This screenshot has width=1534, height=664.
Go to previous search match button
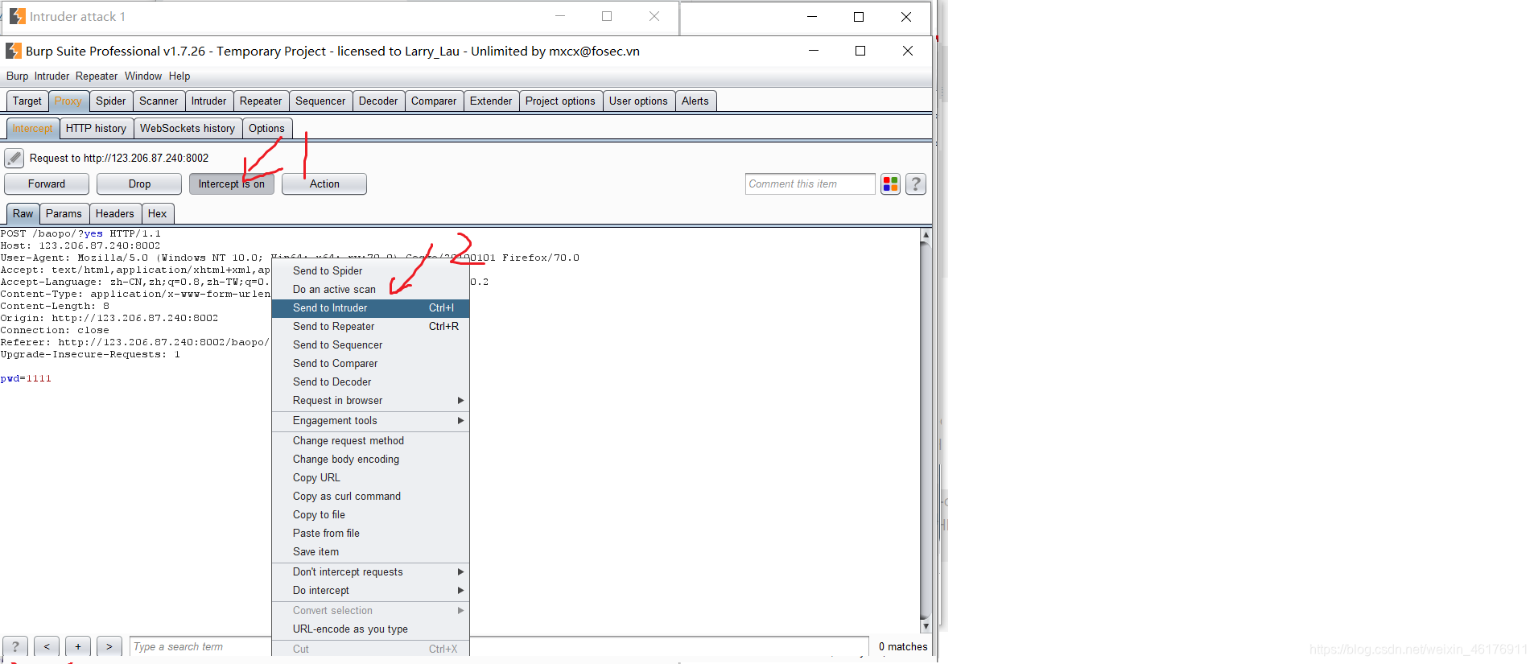pos(47,646)
